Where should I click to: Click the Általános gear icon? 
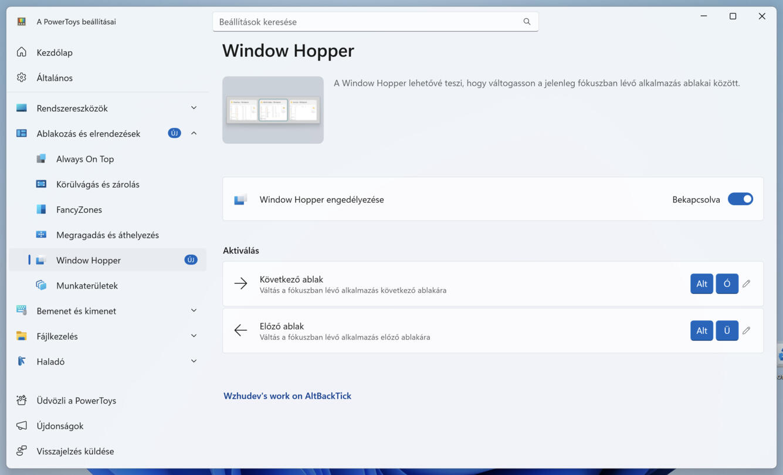(x=22, y=77)
